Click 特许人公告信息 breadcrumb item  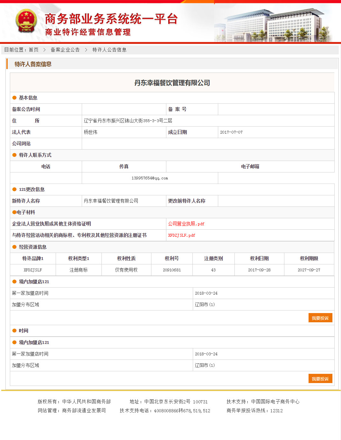point(109,50)
